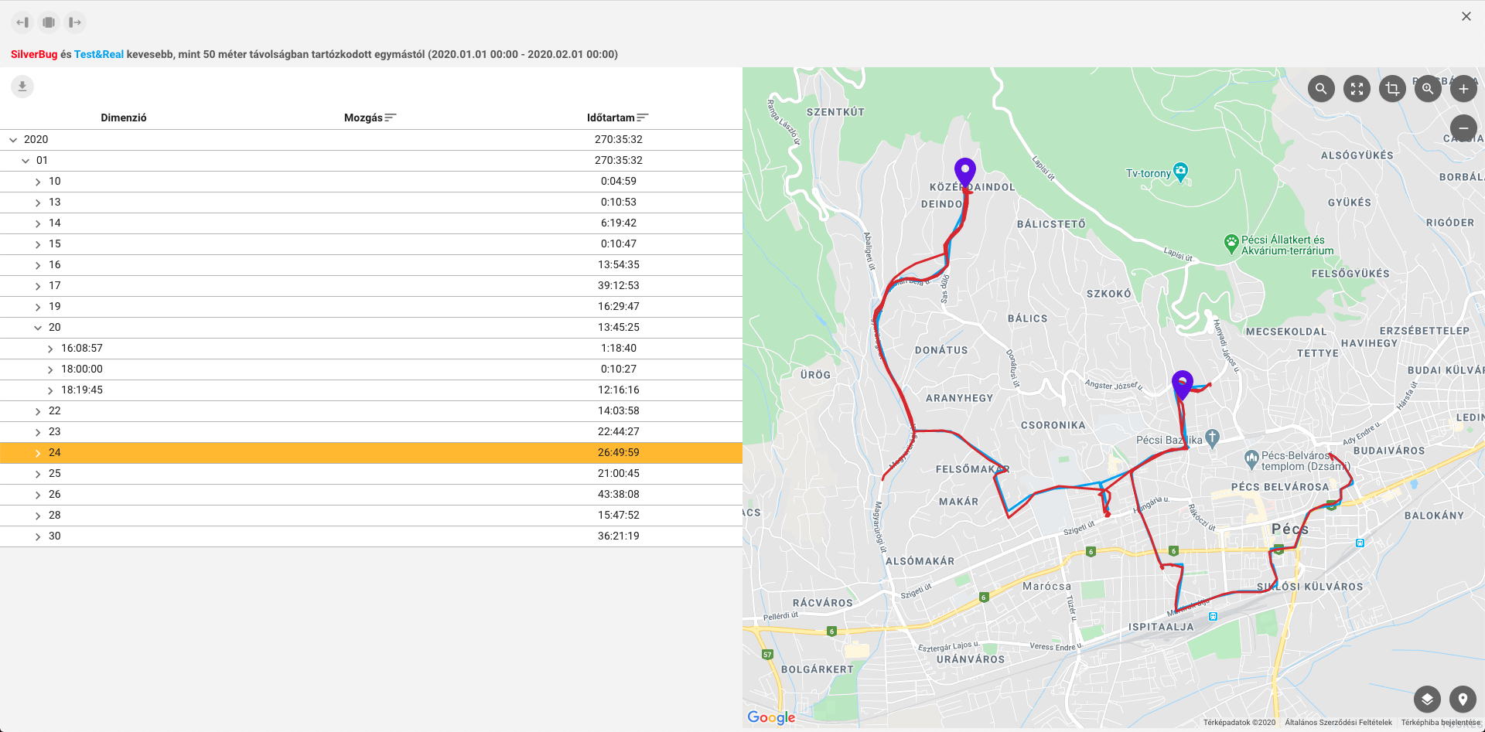Click the right-arrow panel layout icon

[x=75, y=22]
